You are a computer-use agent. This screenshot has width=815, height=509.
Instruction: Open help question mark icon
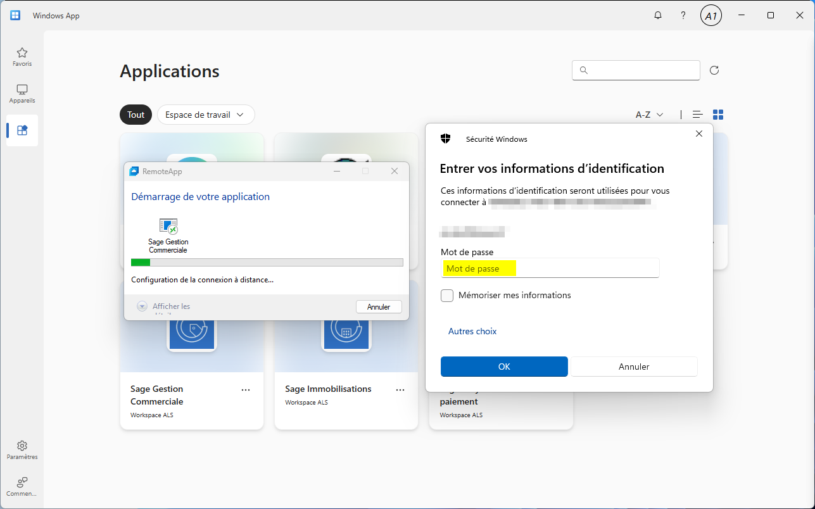tap(683, 15)
